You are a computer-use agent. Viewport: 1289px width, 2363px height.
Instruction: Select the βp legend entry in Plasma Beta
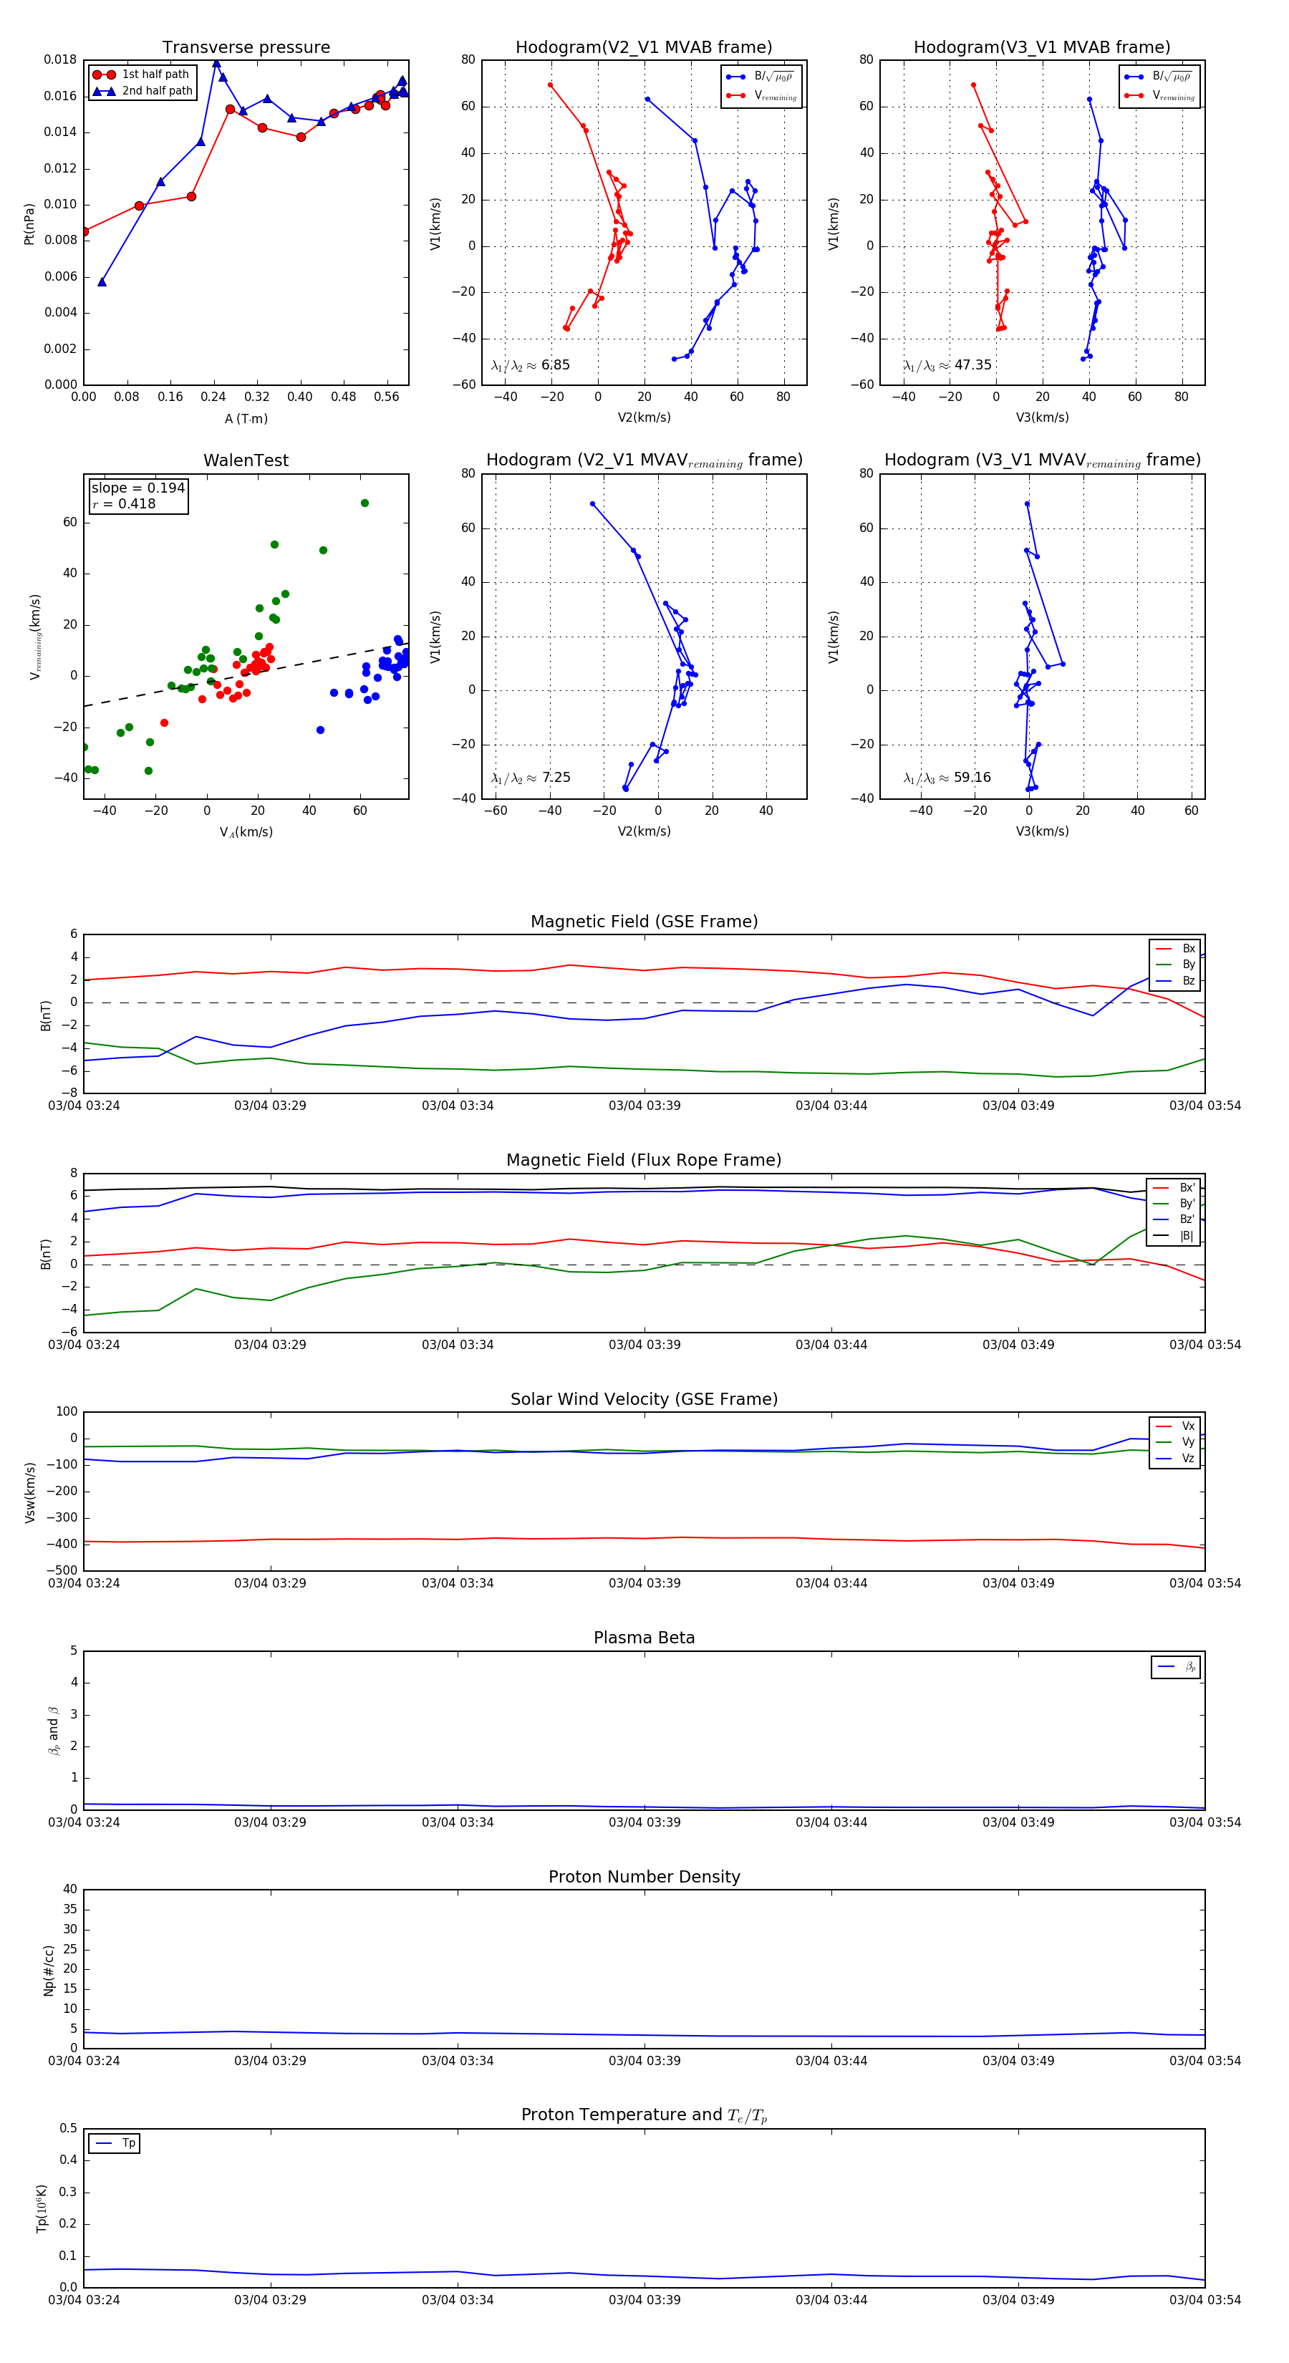pyautogui.click(x=1177, y=1667)
